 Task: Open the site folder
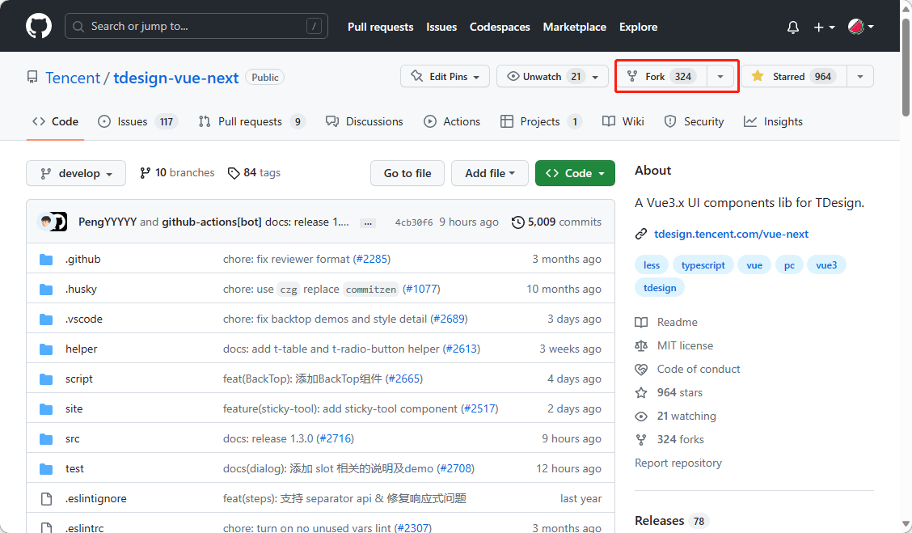[x=74, y=409]
